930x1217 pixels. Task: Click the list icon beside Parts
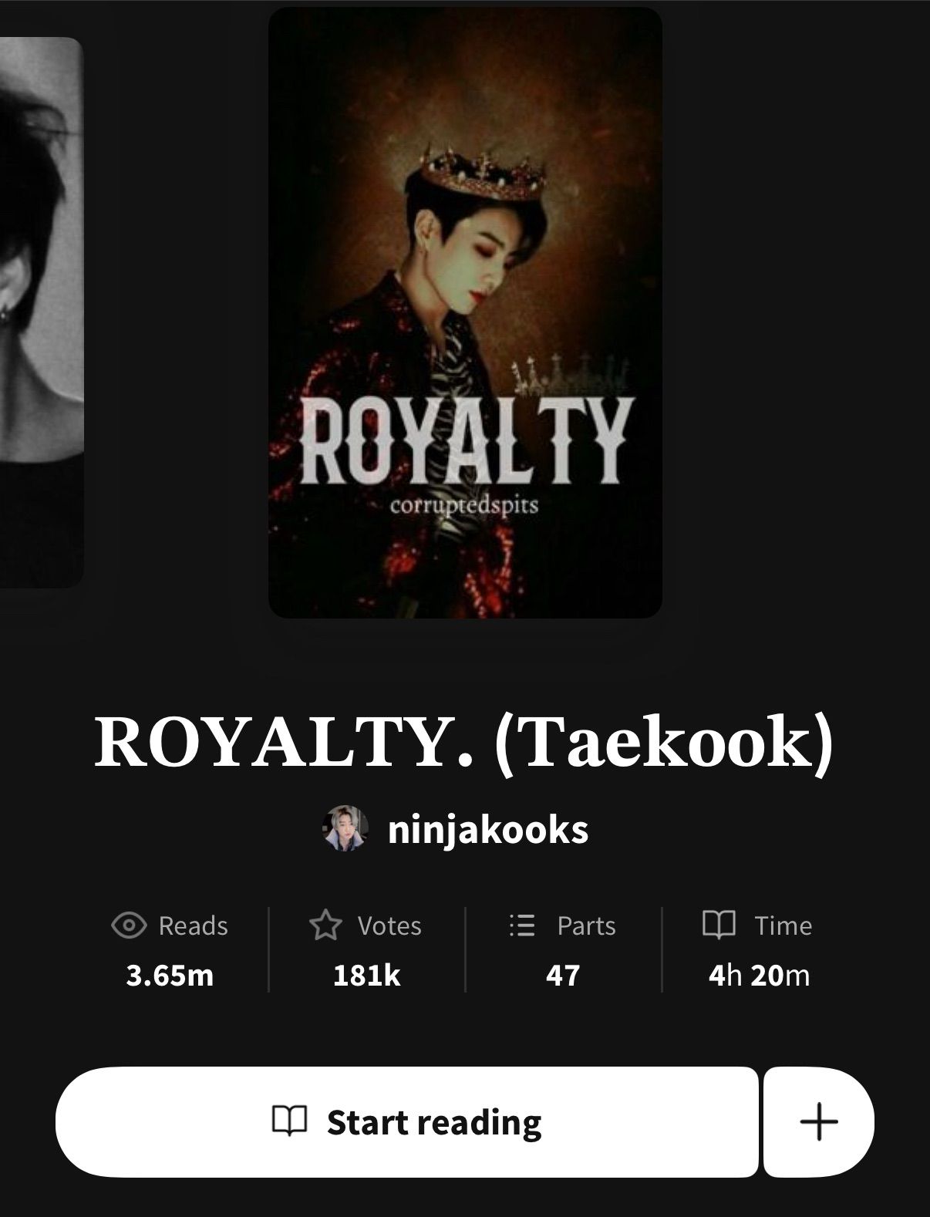click(522, 925)
